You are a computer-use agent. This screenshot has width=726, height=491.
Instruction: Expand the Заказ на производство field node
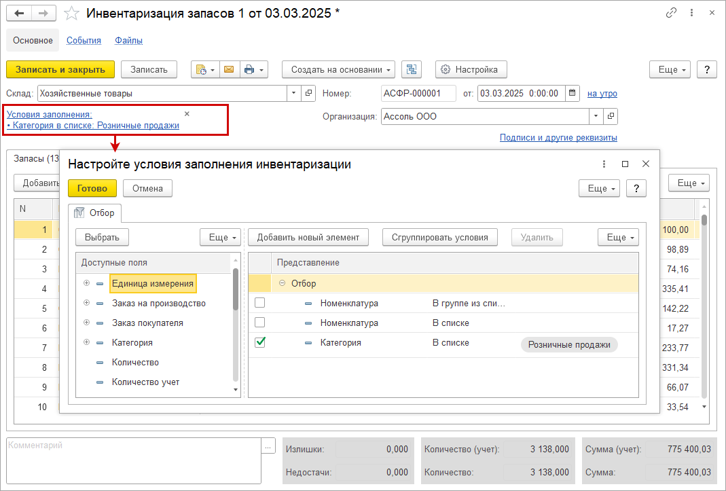click(x=86, y=303)
